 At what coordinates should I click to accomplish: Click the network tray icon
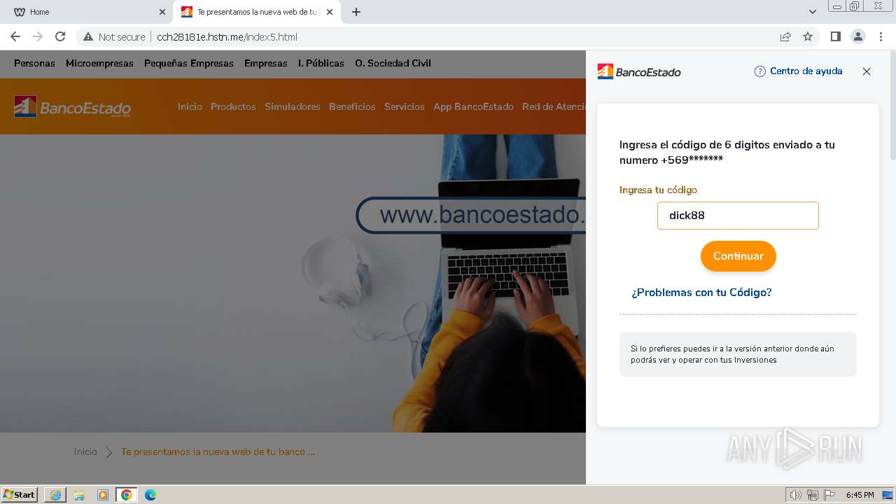coord(813,495)
